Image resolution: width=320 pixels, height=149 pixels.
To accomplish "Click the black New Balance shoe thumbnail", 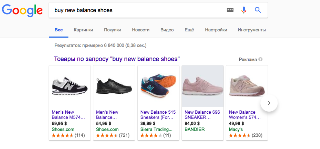I will coord(114,86).
